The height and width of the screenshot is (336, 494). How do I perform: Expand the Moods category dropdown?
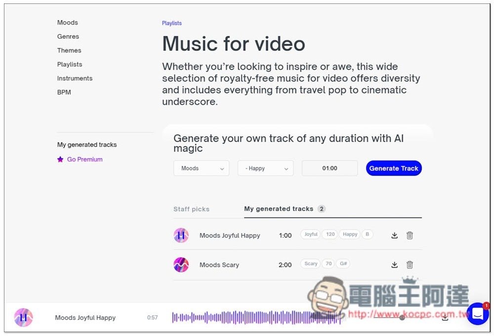pos(202,168)
